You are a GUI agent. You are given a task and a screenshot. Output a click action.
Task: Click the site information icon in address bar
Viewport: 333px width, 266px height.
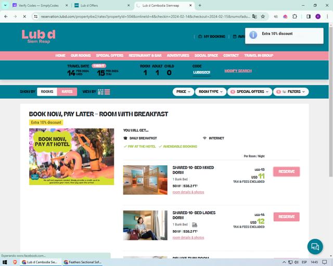(x=36, y=16)
